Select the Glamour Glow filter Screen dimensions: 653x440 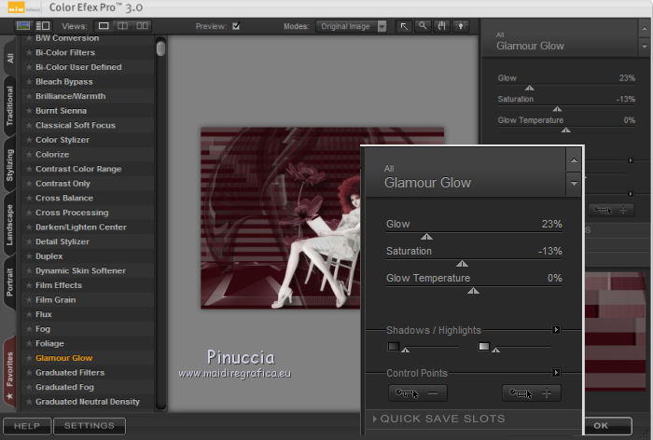(x=88, y=358)
